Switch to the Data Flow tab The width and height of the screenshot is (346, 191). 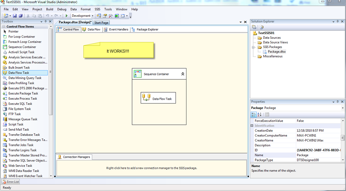coord(92,29)
